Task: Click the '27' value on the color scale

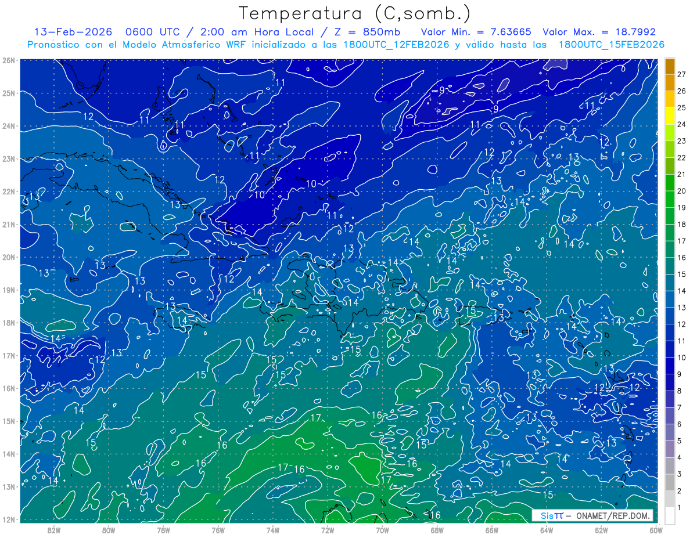Action: tap(682, 74)
